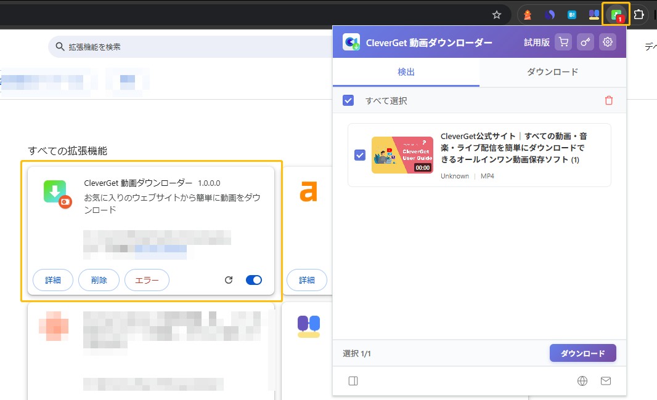Open the orange figure extension icon
The height and width of the screenshot is (400, 657).
coord(528,15)
